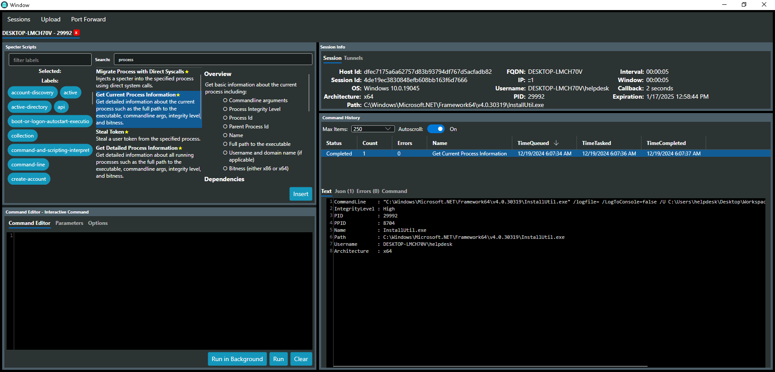Switch to the Parameters tab
This screenshot has height=372, width=775.
pyautogui.click(x=69, y=223)
